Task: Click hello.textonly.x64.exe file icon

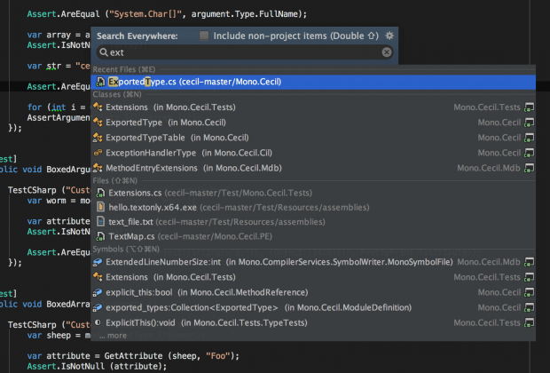Action: [x=100, y=207]
